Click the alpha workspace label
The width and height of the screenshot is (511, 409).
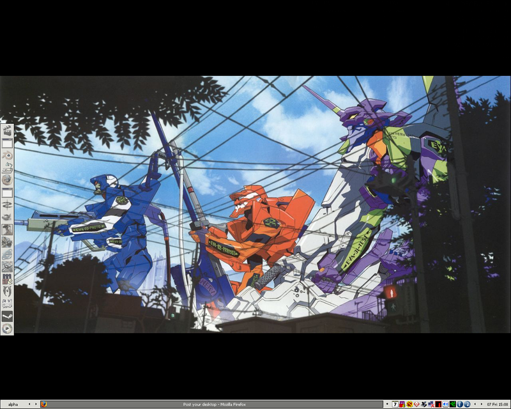[13, 405]
